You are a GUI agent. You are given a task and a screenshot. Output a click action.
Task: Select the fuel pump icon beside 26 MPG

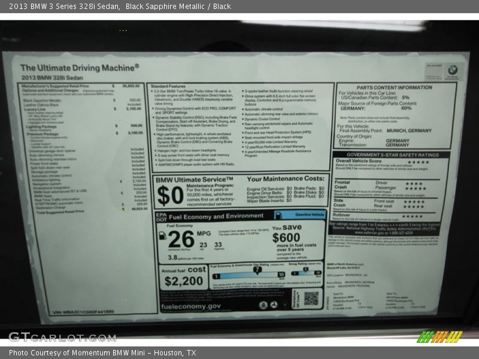click(x=162, y=235)
